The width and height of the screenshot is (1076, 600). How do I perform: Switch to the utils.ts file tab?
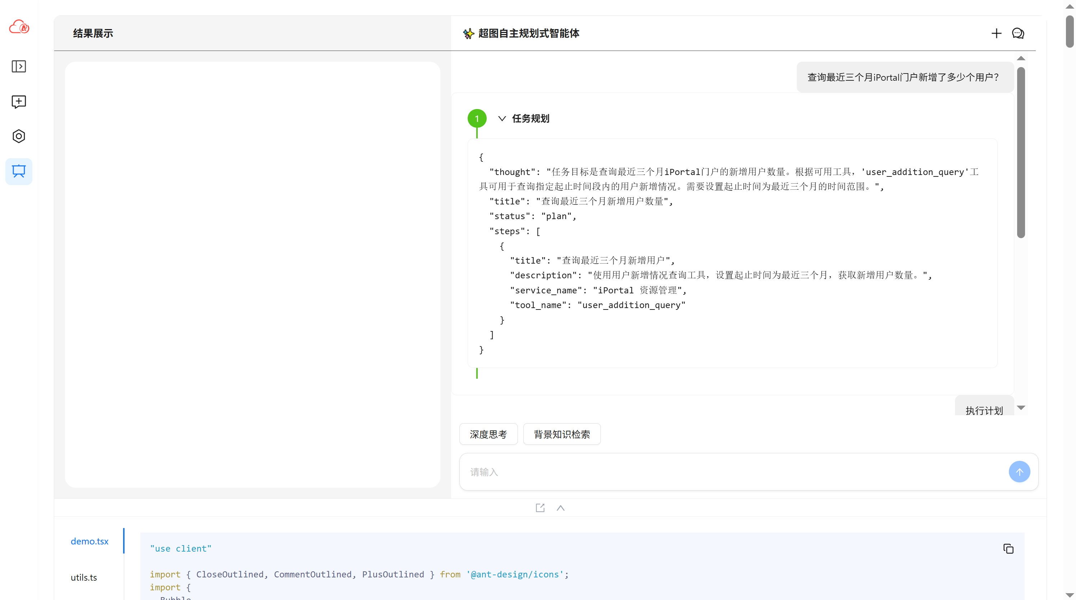(84, 577)
